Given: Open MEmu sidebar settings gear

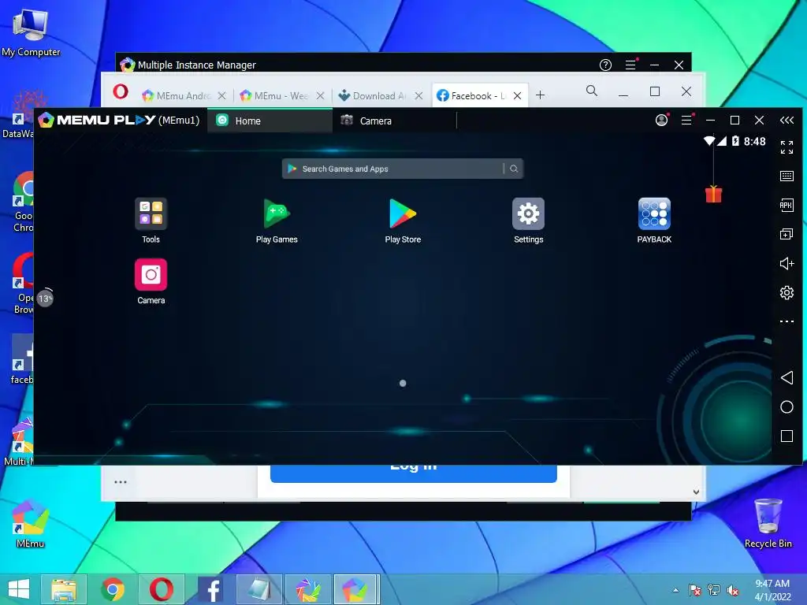Looking at the screenshot, I should point(787,293).
